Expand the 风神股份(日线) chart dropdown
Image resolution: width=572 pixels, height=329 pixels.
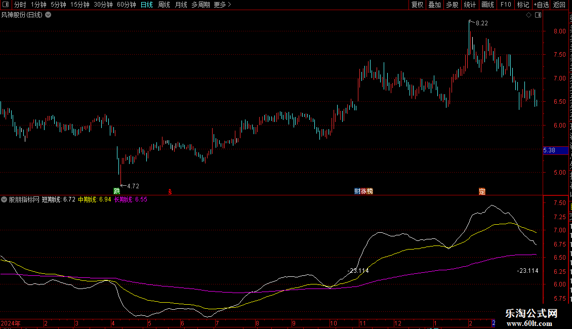tap(48, 15)
